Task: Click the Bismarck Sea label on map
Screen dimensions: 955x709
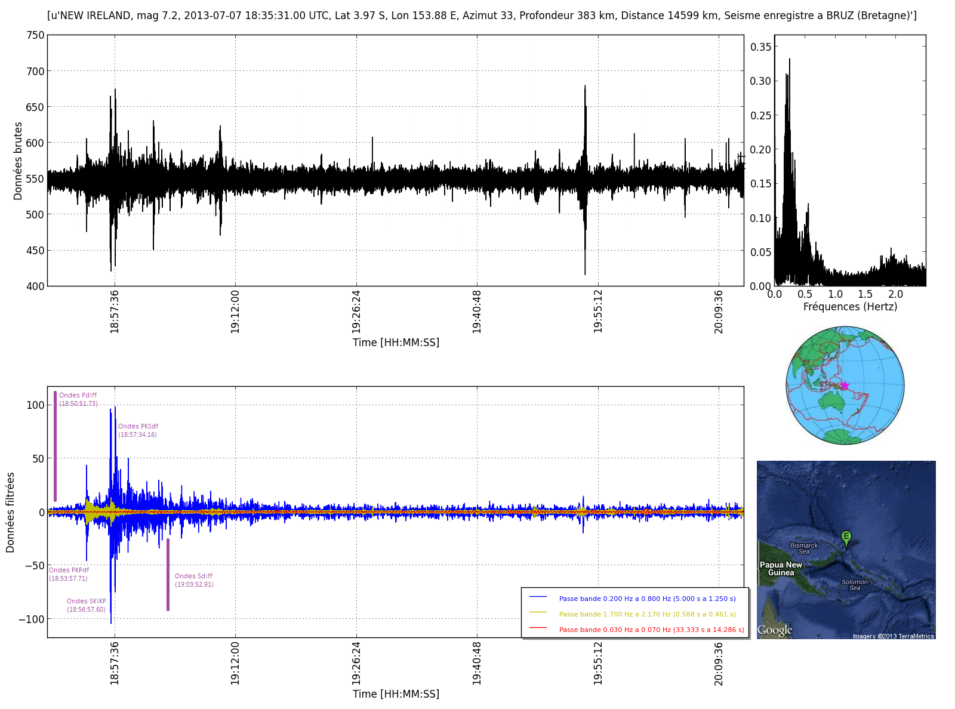Action: 804,548
